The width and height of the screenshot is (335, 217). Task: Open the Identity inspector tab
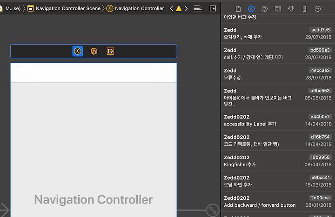(x=278, y=9)
